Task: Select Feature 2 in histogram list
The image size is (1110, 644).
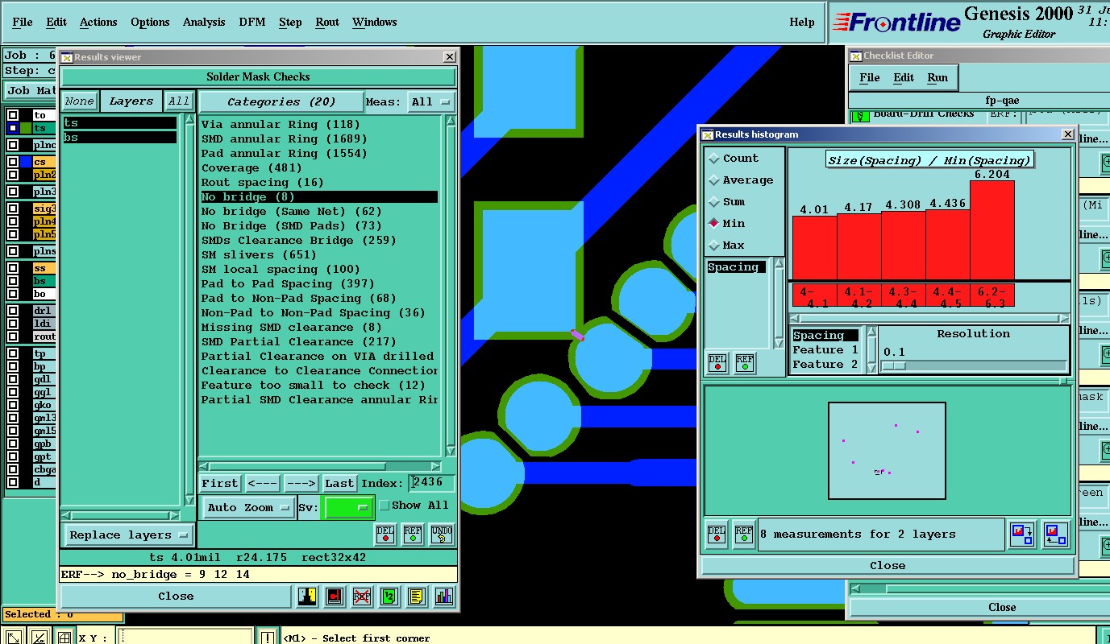Action: pos(825,365)
